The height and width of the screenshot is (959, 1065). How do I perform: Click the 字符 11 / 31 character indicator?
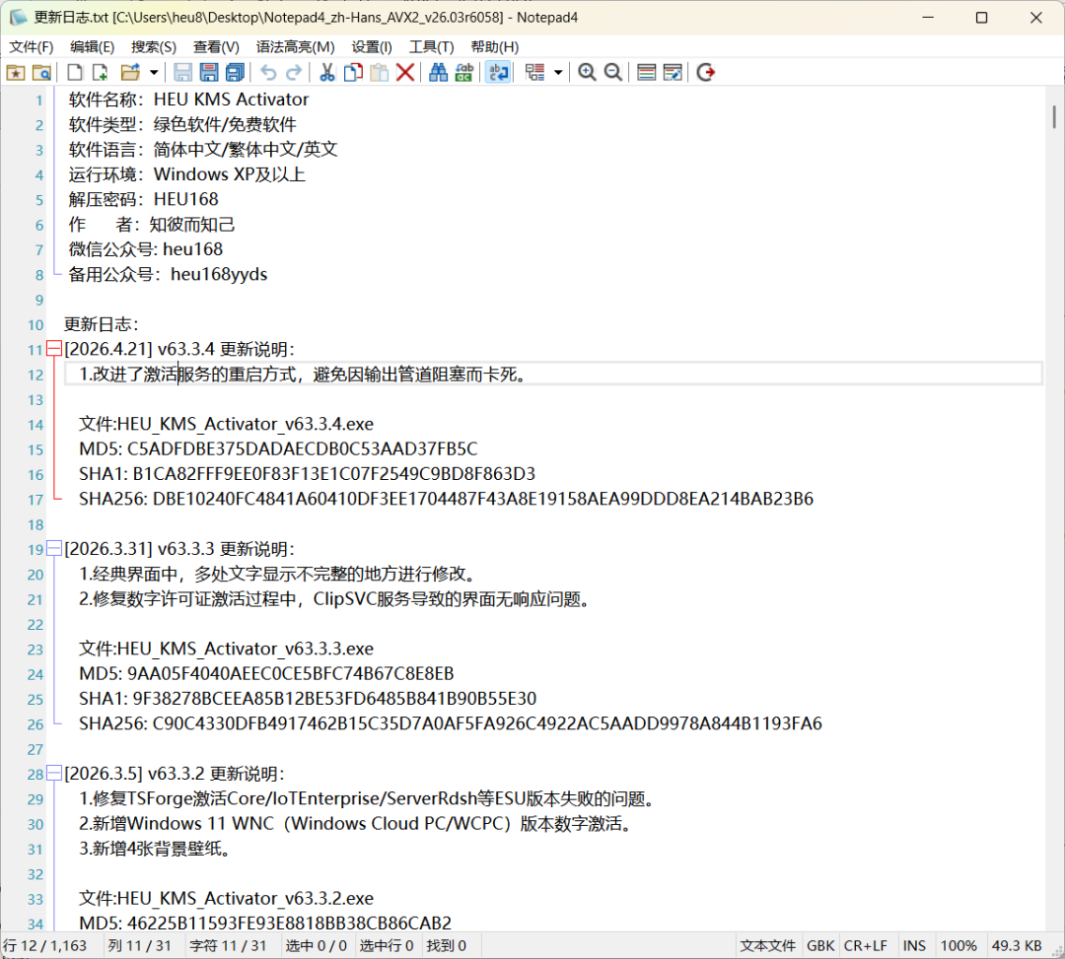(228, 945)
